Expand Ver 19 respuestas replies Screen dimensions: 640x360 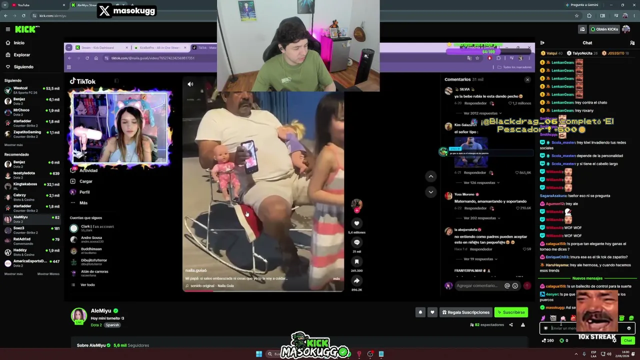click(x=480, y=259)
